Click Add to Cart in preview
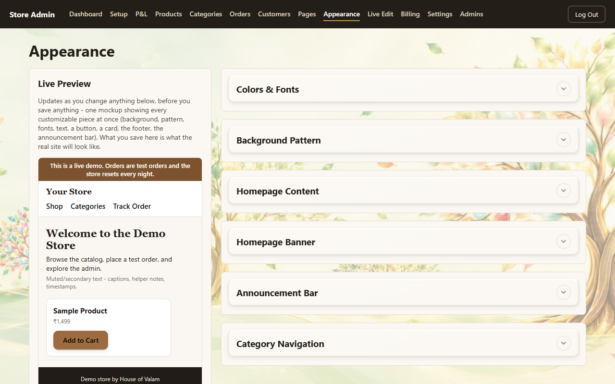The image size is (615, 384). point(81,340)
